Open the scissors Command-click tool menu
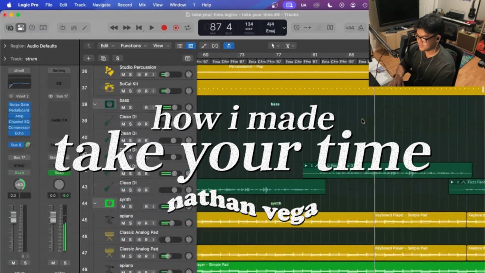The height and width of the screenshot is (273, 485). pos(289,46)
